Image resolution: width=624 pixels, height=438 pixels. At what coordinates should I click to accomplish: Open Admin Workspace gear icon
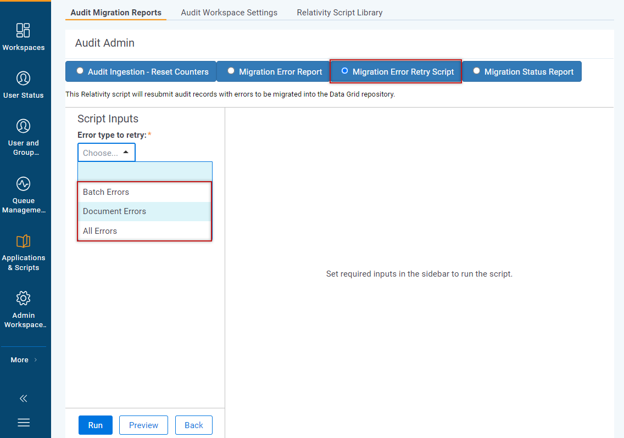(23, 298)
